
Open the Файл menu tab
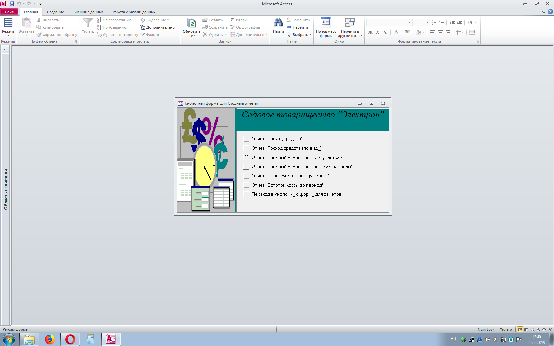[9, 12]
